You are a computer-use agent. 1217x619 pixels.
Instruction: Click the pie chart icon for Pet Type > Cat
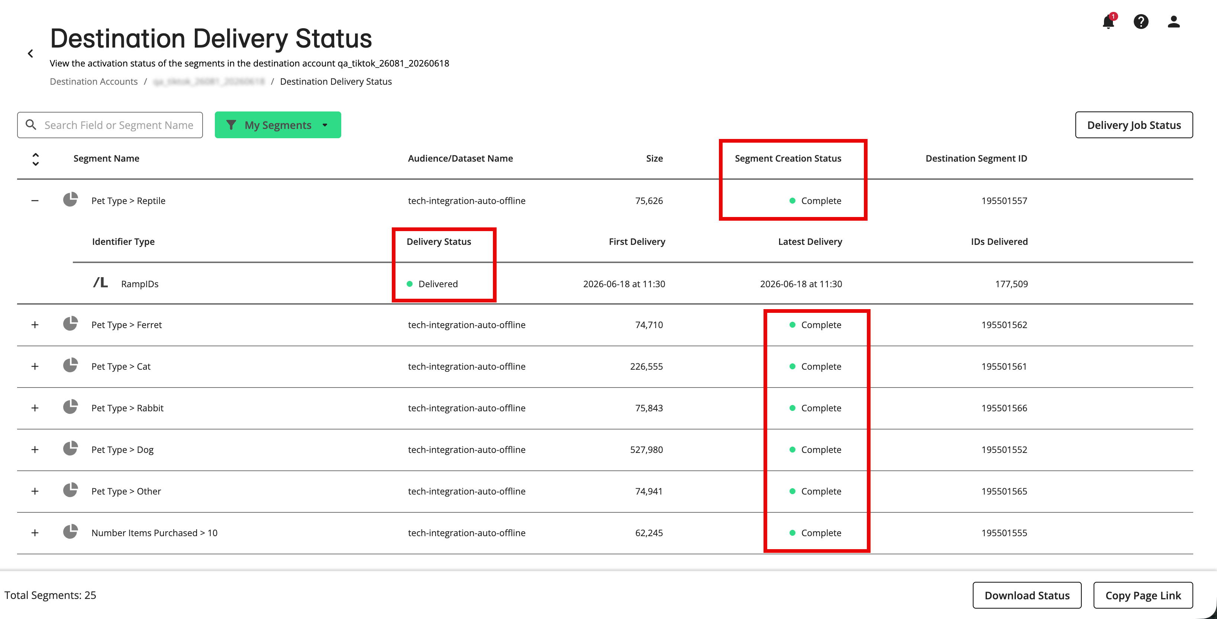point(70,365)
